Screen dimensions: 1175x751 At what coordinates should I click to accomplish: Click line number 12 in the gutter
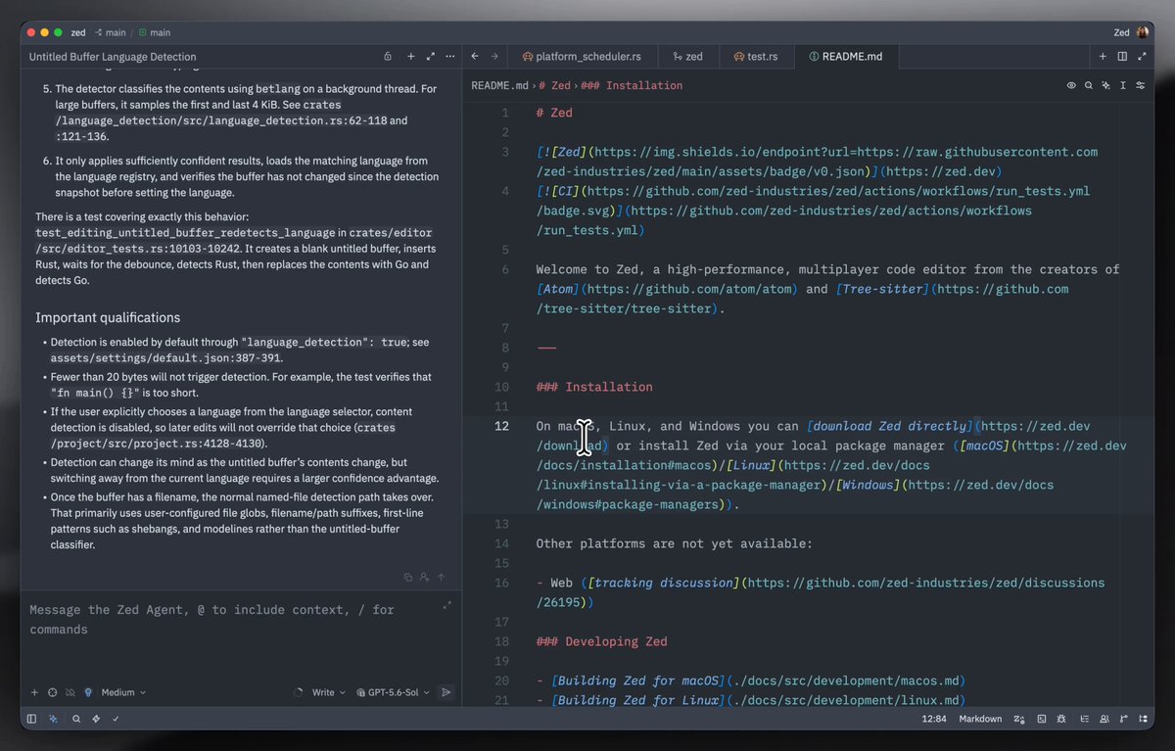[x=501, y=426]
